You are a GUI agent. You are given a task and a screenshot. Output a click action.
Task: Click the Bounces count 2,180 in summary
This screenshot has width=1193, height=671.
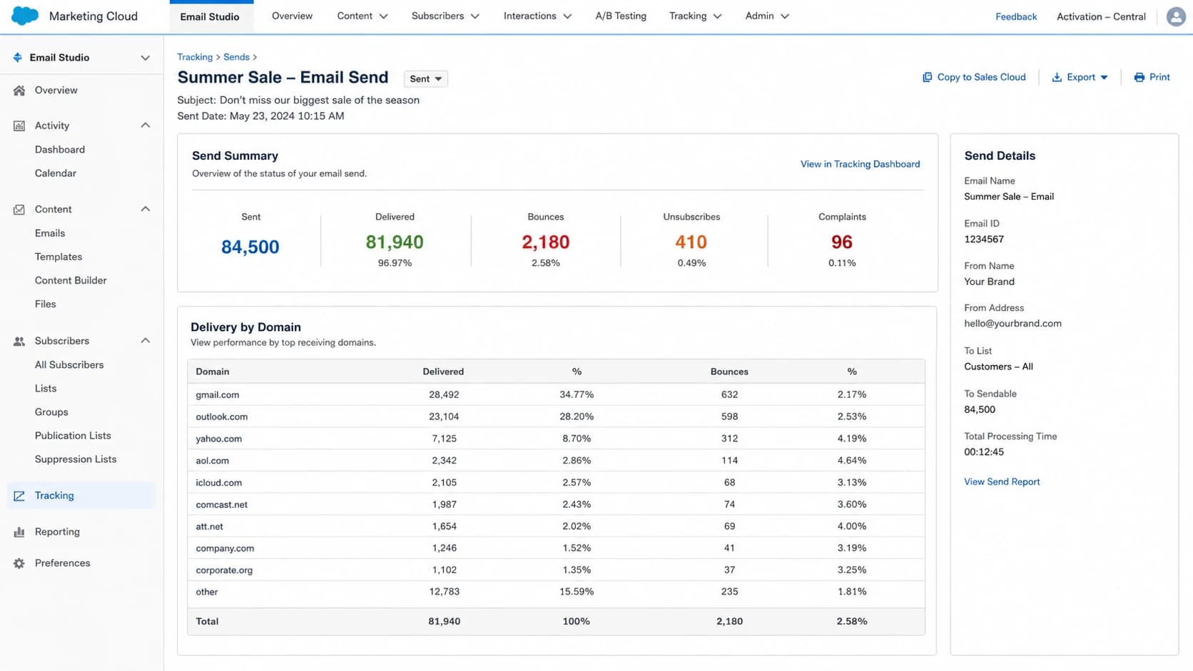point(546,242)
